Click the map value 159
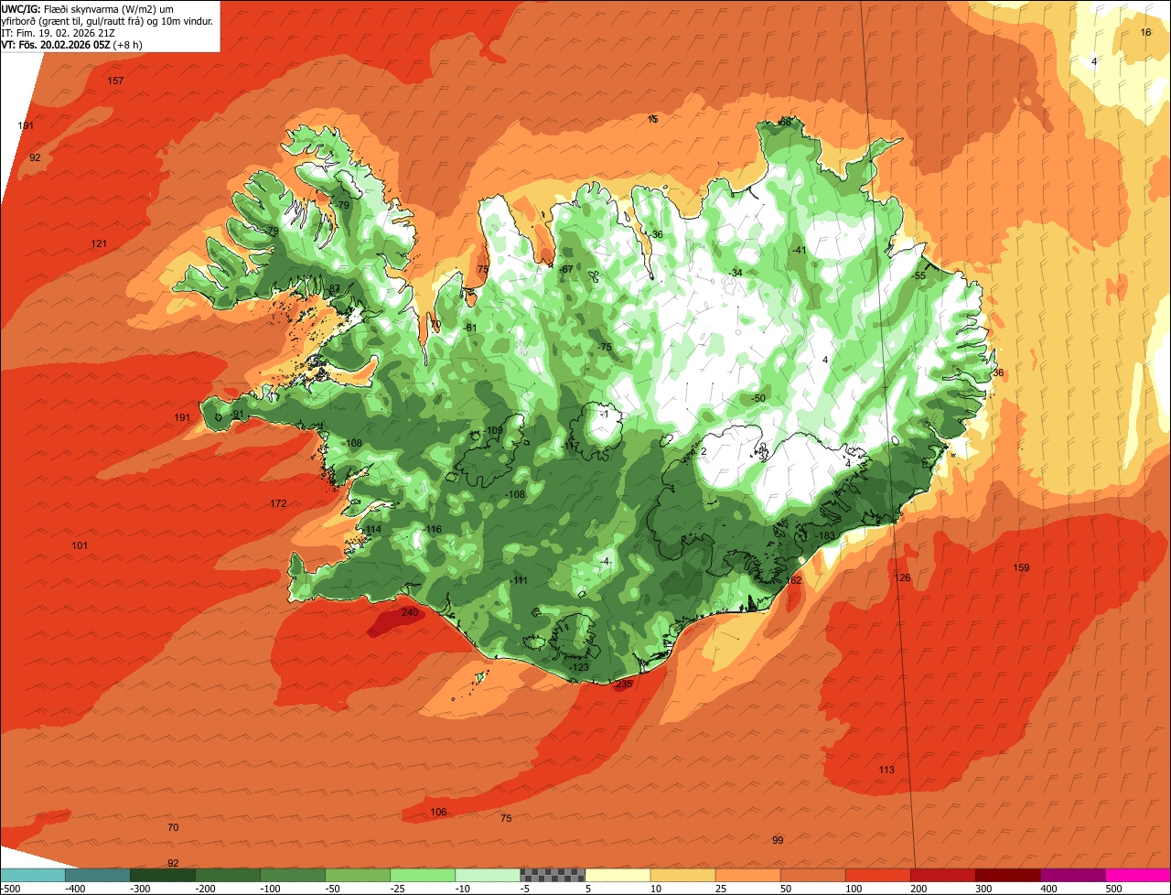Screen dimensions: 1171x895 [x=1021, y=568]
